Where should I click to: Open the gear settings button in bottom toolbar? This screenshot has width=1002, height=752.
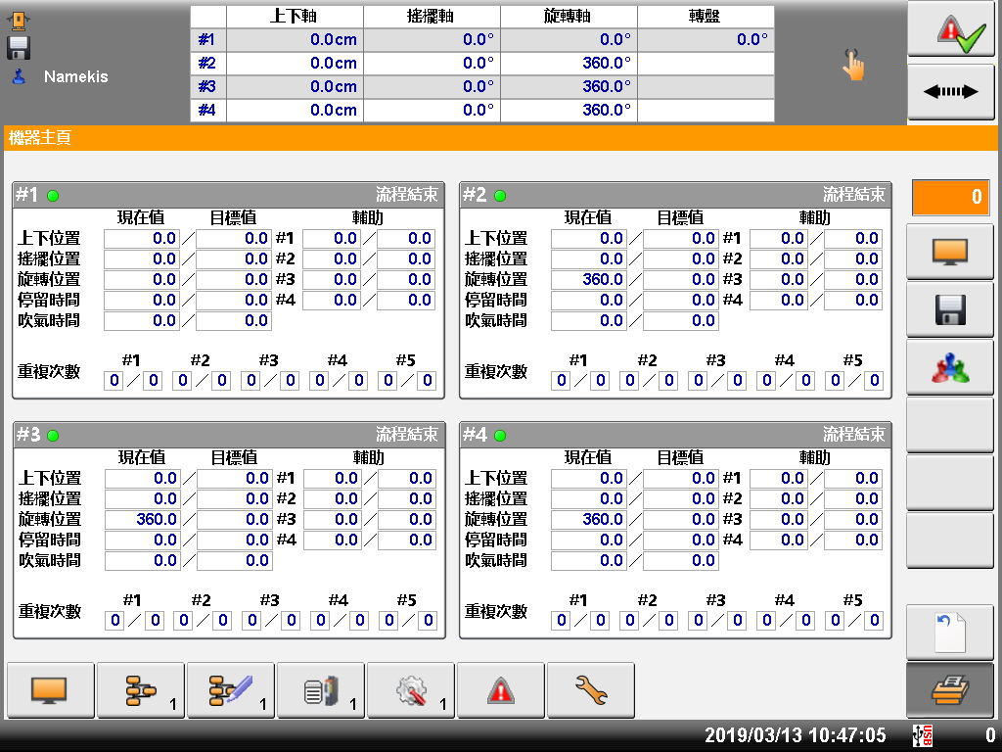[411, 691]
